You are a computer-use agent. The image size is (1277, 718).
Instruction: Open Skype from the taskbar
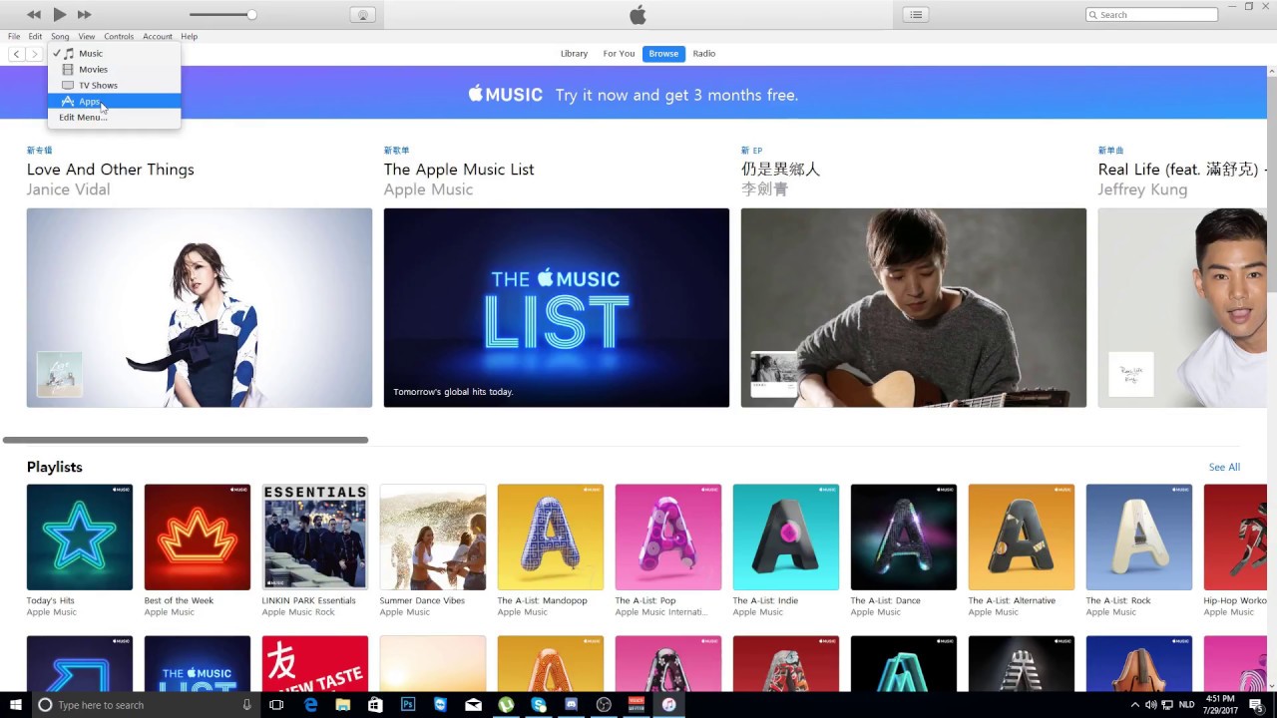coord(539,705)
